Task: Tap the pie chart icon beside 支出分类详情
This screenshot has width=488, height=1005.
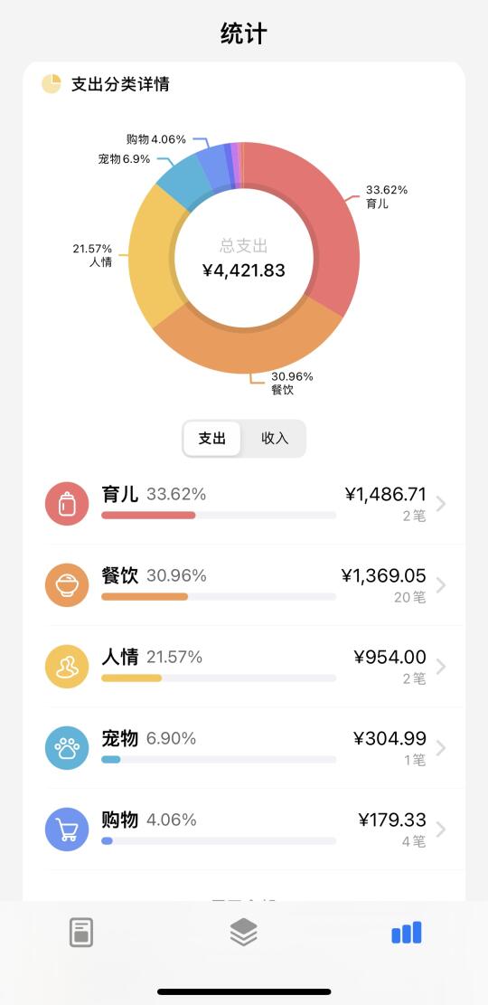Action: point(52,84)
